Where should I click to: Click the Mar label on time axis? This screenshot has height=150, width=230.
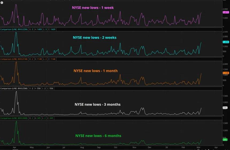point(198,147)
